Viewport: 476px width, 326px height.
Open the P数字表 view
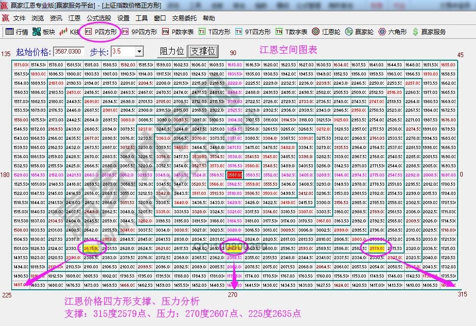(x=179, y=31)
